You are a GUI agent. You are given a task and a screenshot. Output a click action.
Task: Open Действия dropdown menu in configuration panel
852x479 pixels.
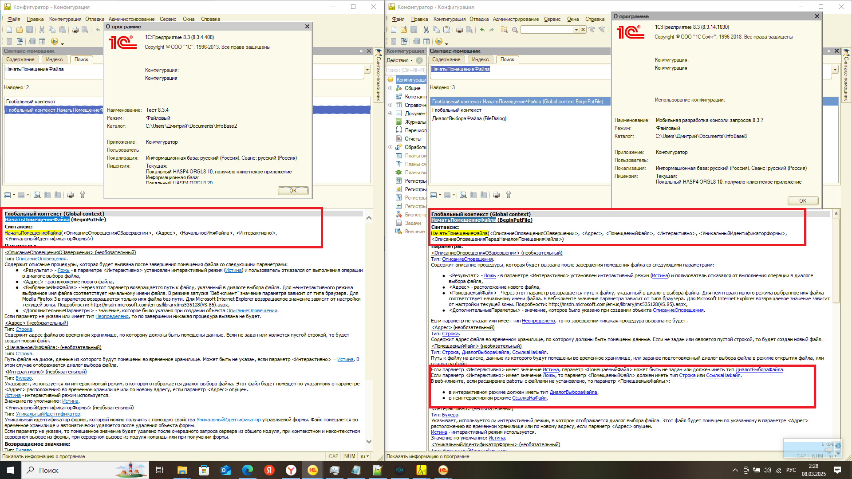(400, 60)
